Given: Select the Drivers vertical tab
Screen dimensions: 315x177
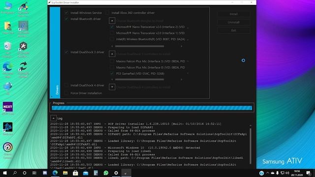Looking at the screenshot, I should [x=55, y=53].
